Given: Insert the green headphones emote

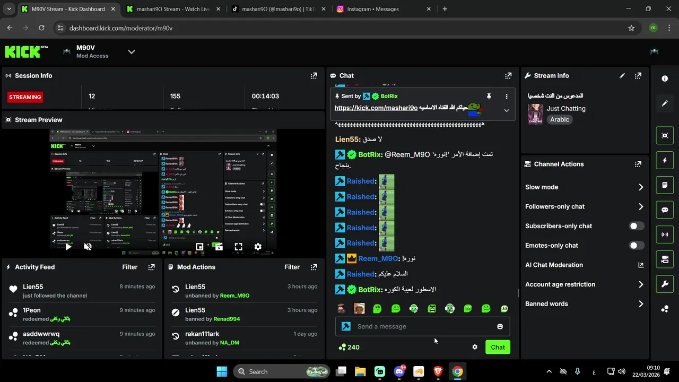Looking at the screenshot, I should pyautogui.click(x=450, y=308).
